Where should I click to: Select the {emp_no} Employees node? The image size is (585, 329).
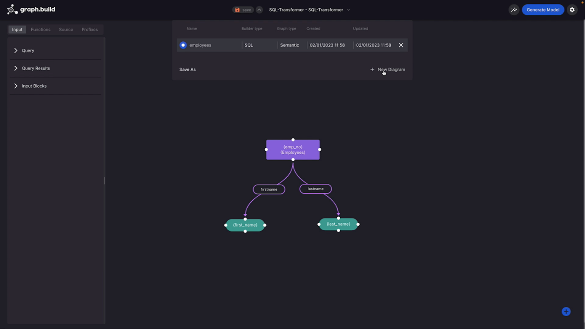[x=293, y=149]
